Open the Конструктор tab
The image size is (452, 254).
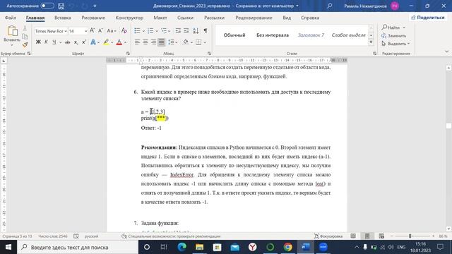(129, 18)
